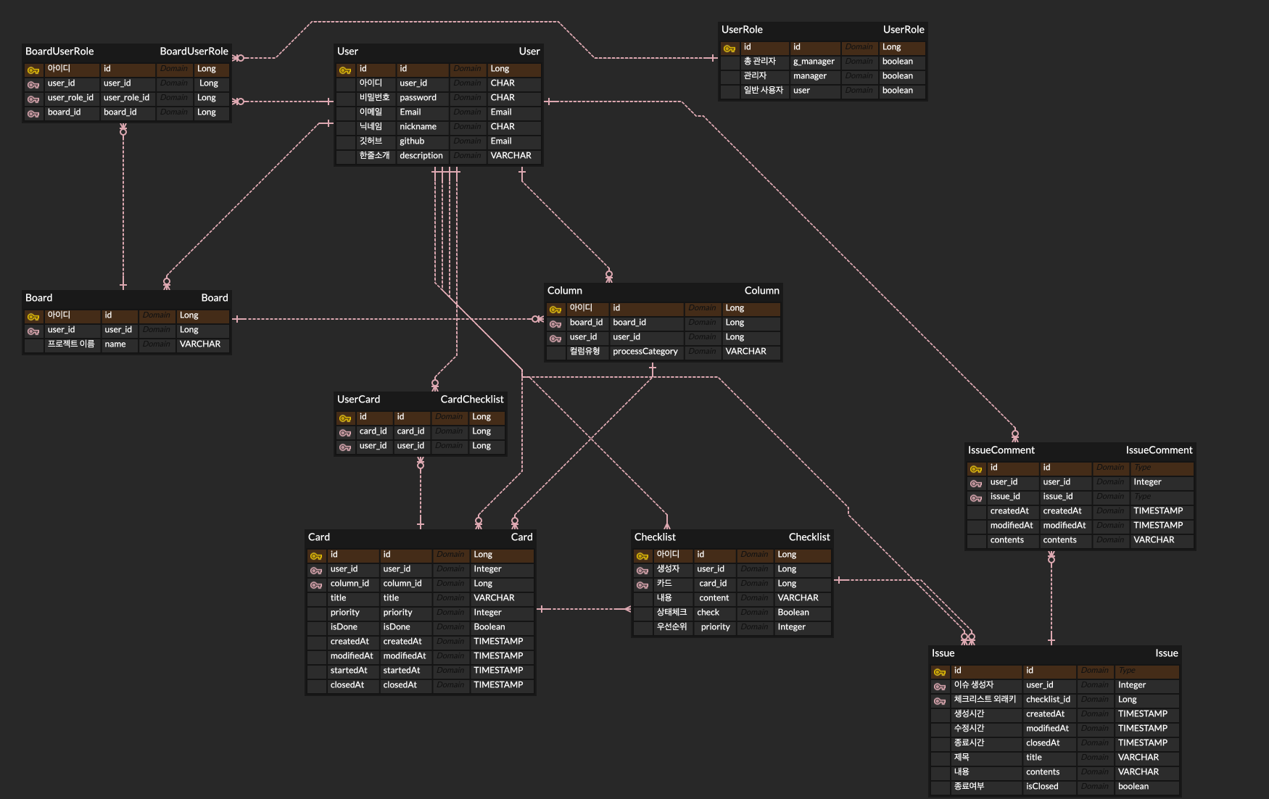Click boolean type of Issue isClosed
The image size is (1269, 799).
pos(1133,787)
